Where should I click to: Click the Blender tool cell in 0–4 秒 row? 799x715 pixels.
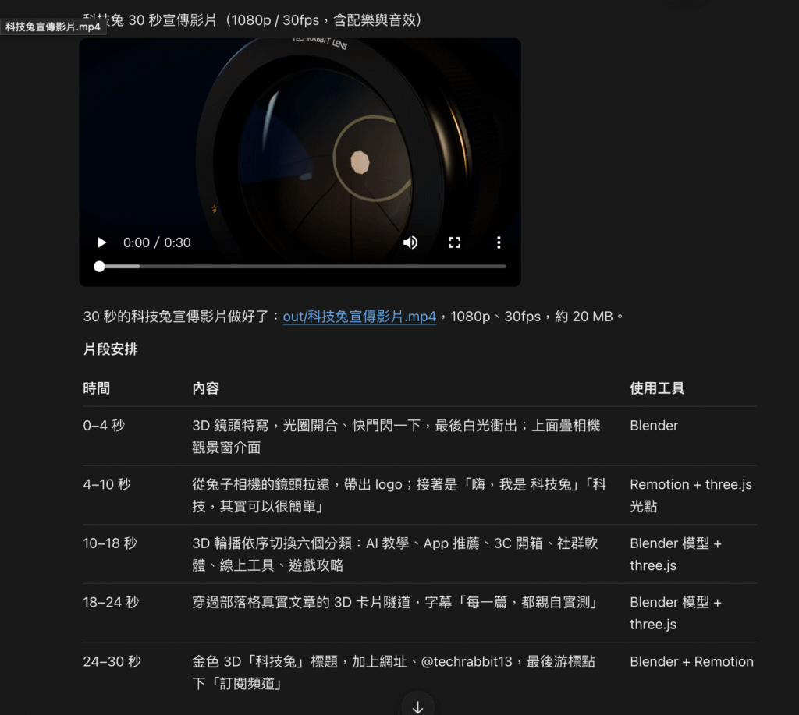pyautogui.click(x=654, y=426)
